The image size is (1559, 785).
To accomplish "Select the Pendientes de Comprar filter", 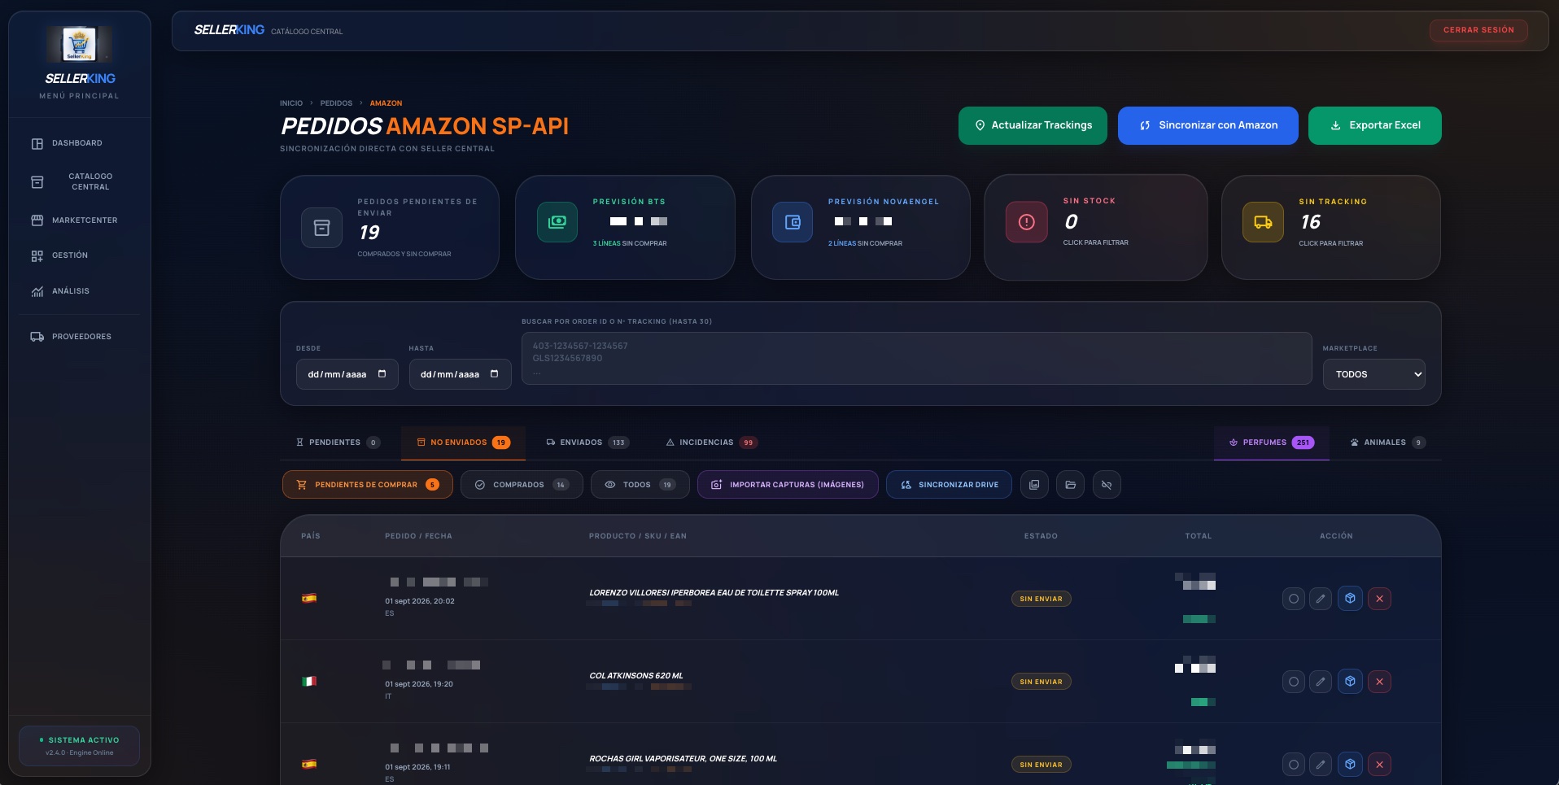I will pyautogui.click(x=368, y=485).
